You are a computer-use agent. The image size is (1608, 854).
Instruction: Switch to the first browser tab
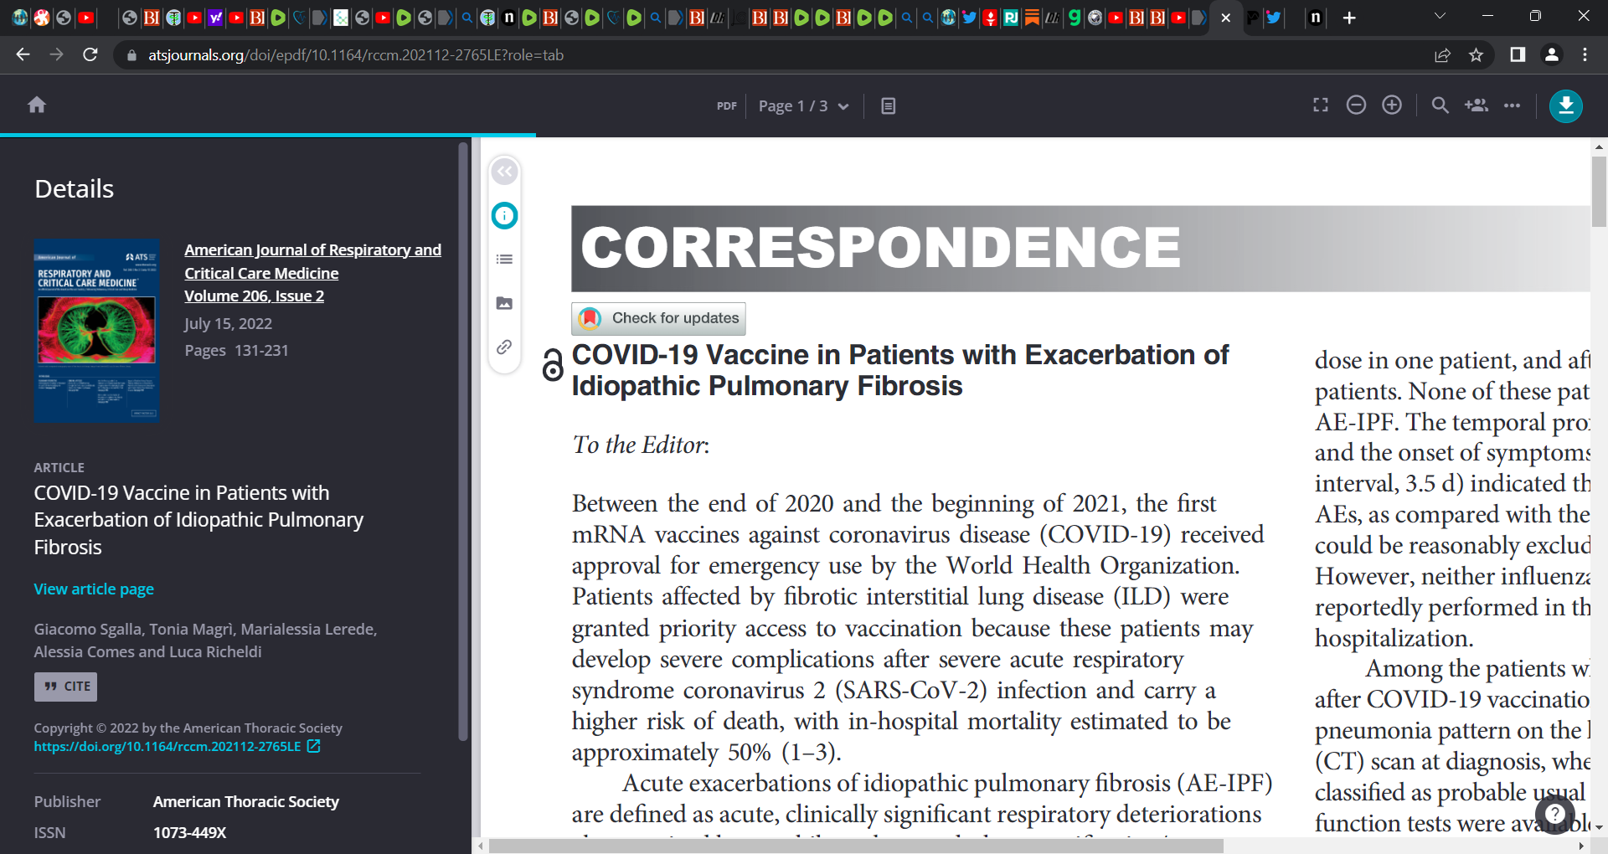coord(20,18)
